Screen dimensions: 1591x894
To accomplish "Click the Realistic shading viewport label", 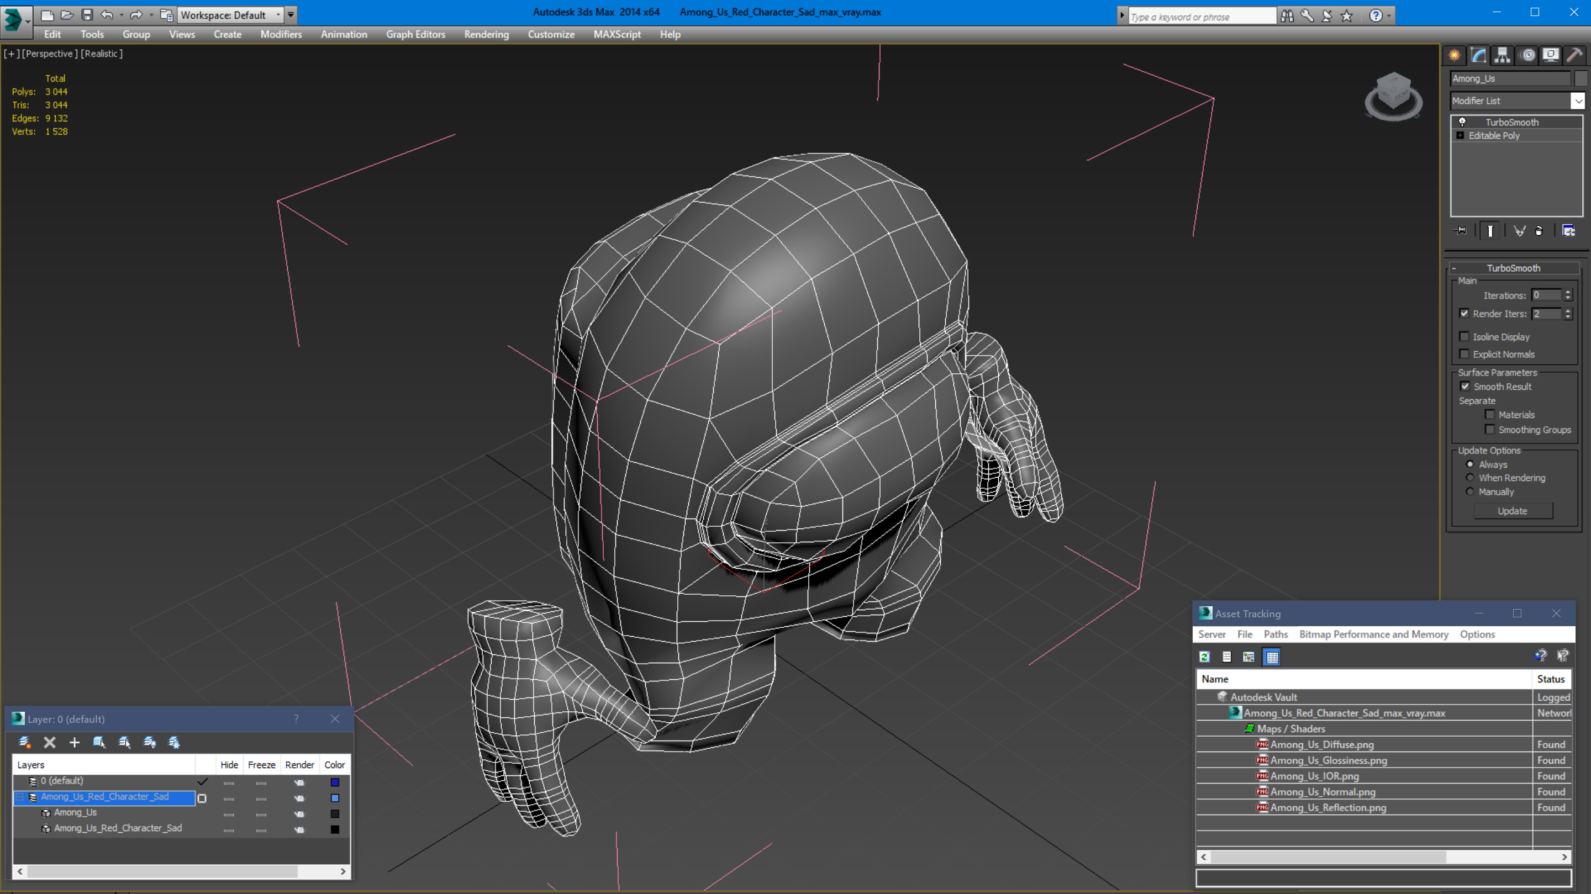I will point(102,54).
